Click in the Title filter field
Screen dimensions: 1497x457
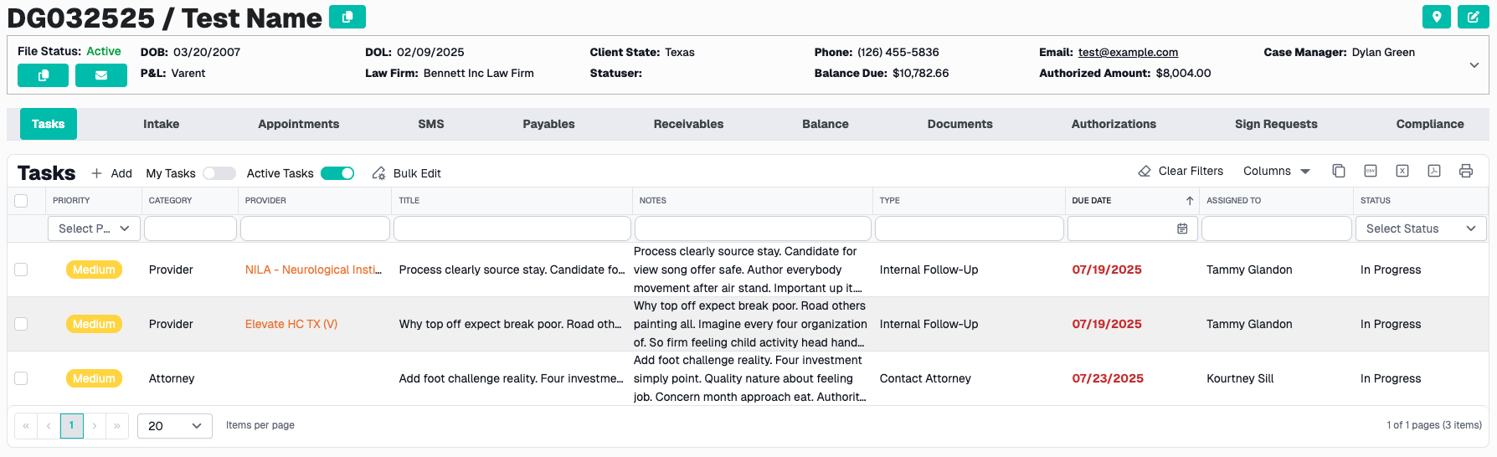pyautogui.click(x=512, y=228)
